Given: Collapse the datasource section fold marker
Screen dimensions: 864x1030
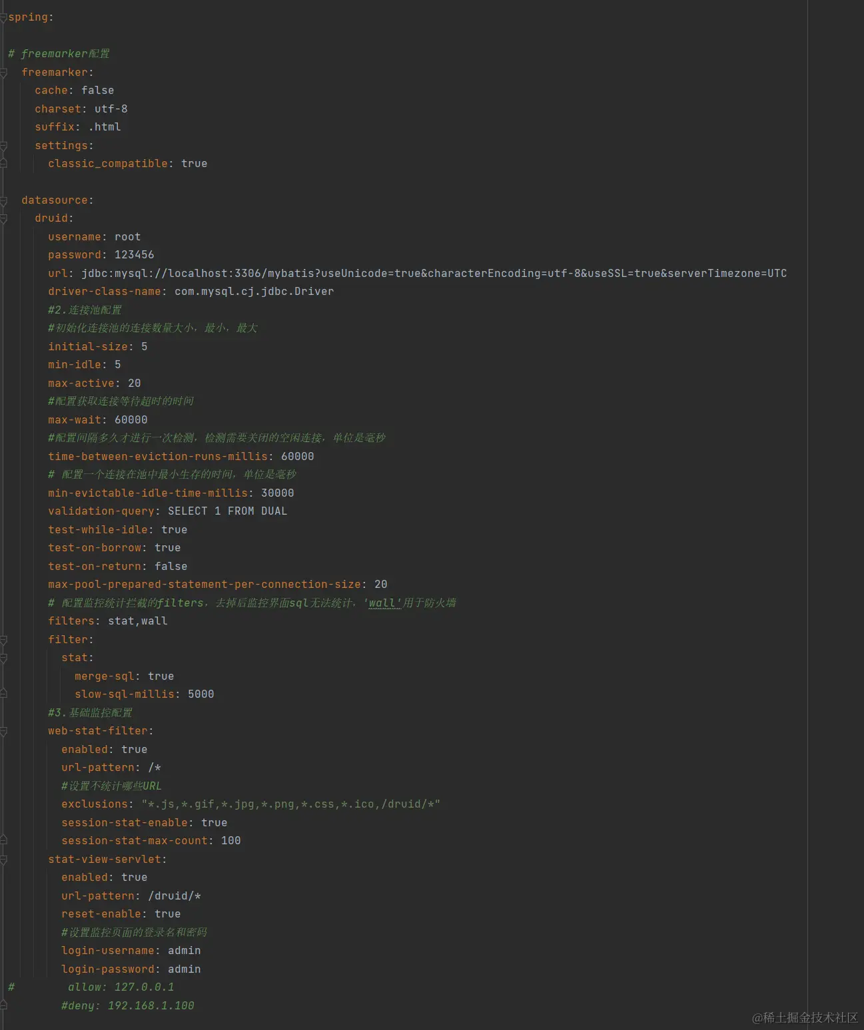Looking at the screenshot, I should 3,200.
